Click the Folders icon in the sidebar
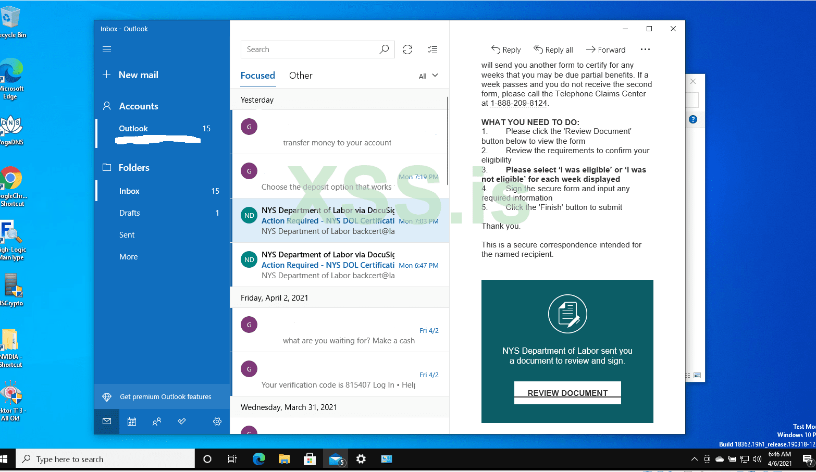This screenshot has height=472, width=816. tap(107, 167)
